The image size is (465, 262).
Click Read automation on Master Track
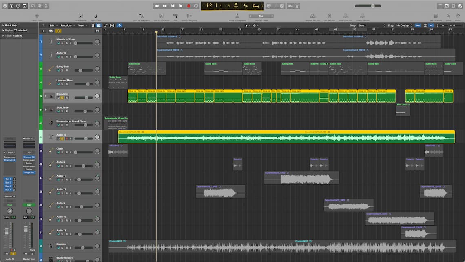(29, 205)
